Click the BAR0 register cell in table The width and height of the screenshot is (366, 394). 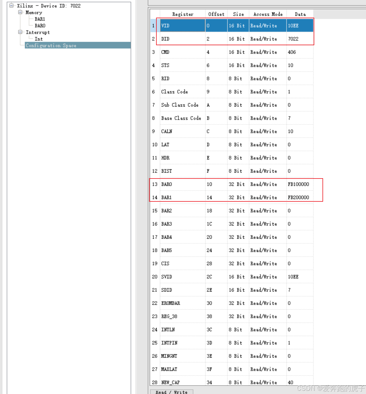(x=183, y=184)
